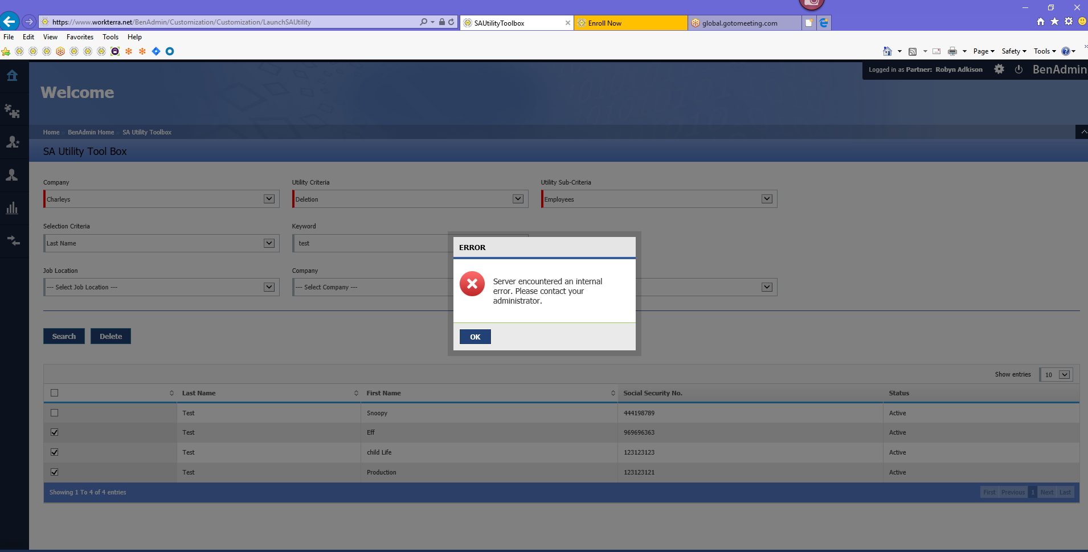Toggle the select-all checkbox in table header
Viewport: 1088px width, 552px height.
(54, 392)
